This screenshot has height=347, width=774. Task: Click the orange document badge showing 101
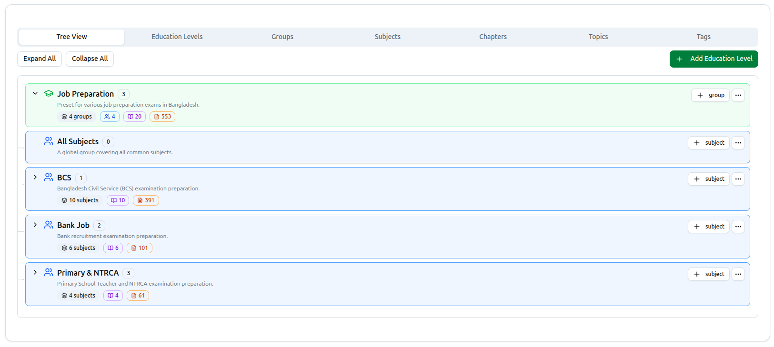(140, 248)
